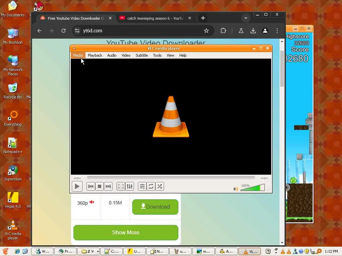This screenshot has width=342, height=256.
Task: Launch Vegas 4.0 desktop shortcut
Action: (13, 200)
